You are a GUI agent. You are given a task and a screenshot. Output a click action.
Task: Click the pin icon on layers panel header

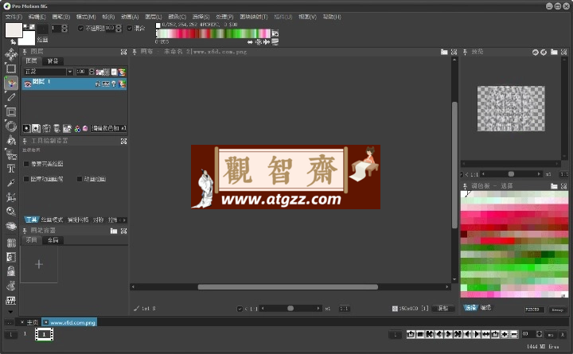point(25,52)
